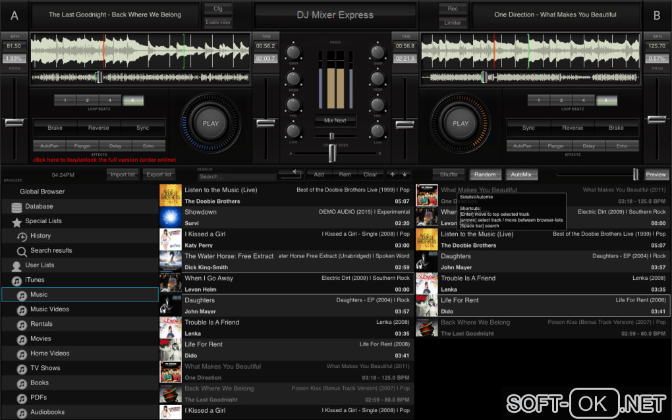Move selected track down with arrow

click(405, 174)
